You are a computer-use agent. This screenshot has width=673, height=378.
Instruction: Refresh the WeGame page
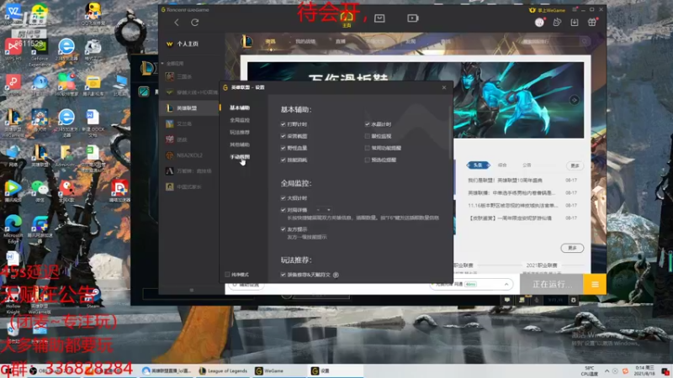pyautogui.click(x=195, y=23)
